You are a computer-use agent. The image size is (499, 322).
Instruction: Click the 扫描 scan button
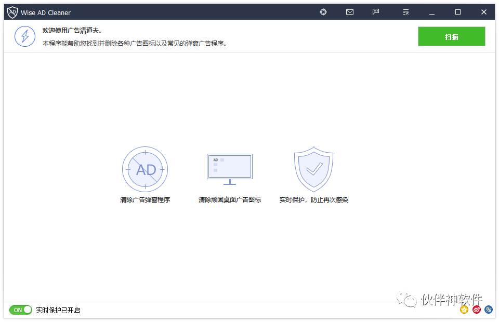point(451,36)
